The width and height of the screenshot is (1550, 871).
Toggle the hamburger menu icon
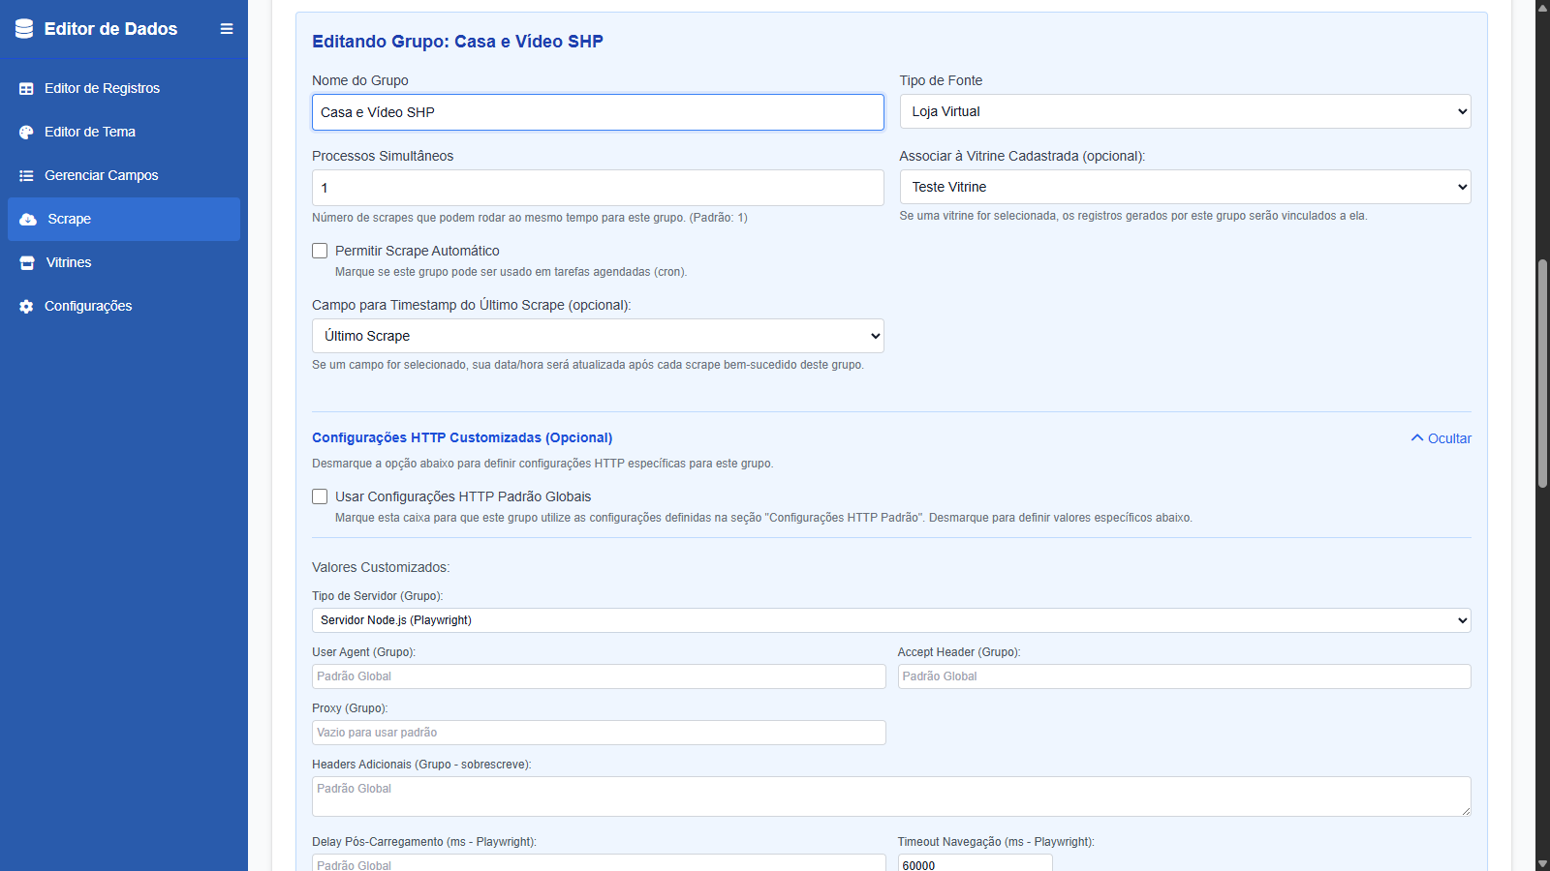click(x=227, y=29)
